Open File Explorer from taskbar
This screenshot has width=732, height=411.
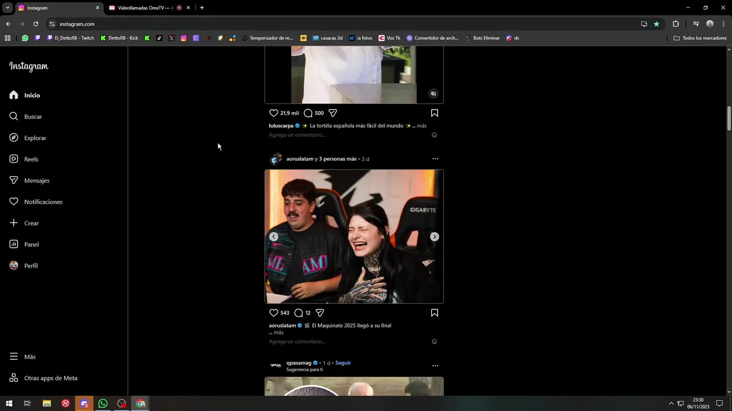(46, 404)
